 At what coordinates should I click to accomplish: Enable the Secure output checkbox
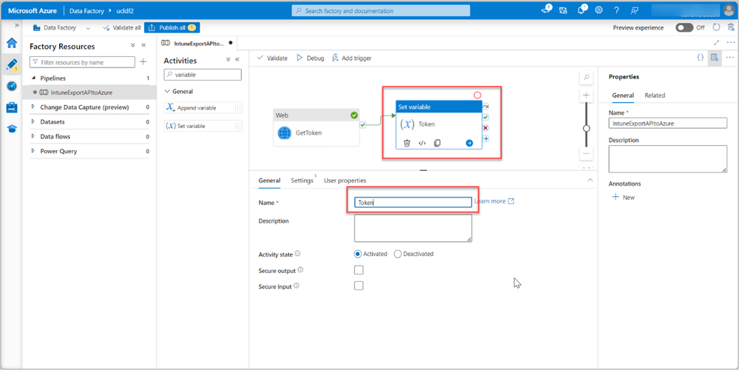click(359, 270)
